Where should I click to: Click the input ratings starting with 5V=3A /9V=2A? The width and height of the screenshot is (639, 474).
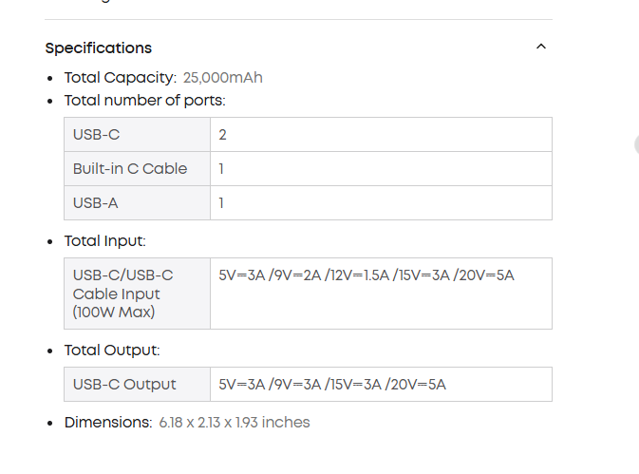point(366,275)
